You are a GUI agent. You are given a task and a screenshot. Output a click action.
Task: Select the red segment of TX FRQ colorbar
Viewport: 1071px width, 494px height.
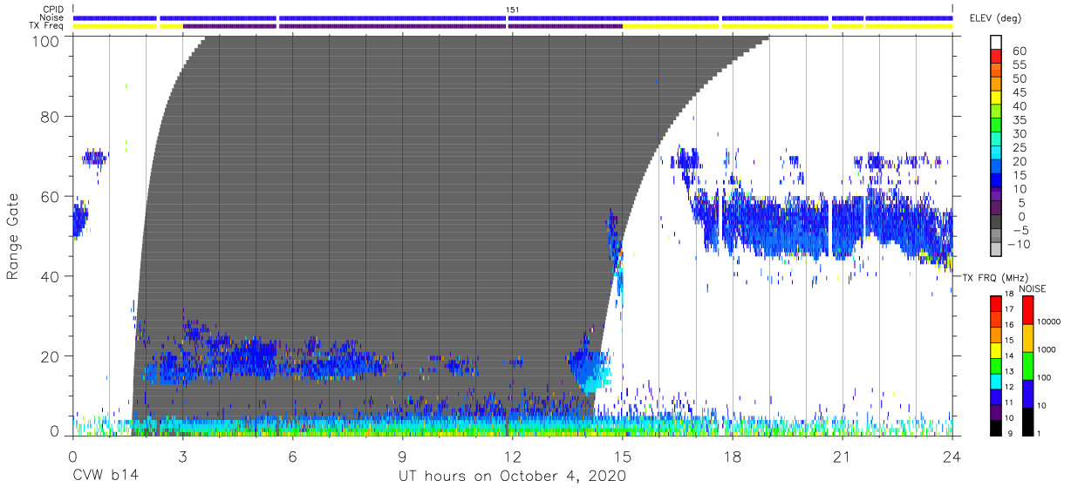pyautogui.click(x=997, y=304)
